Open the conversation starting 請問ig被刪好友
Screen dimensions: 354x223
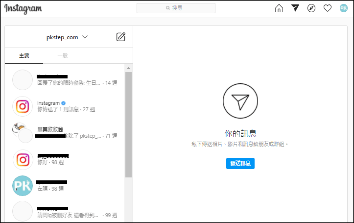(65, 212)
